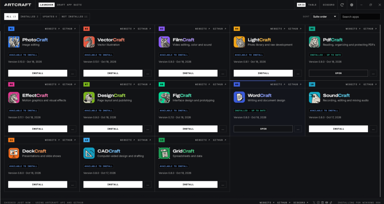Focus the Search apps field
The image size is (384, 204).
coord(360,16)
